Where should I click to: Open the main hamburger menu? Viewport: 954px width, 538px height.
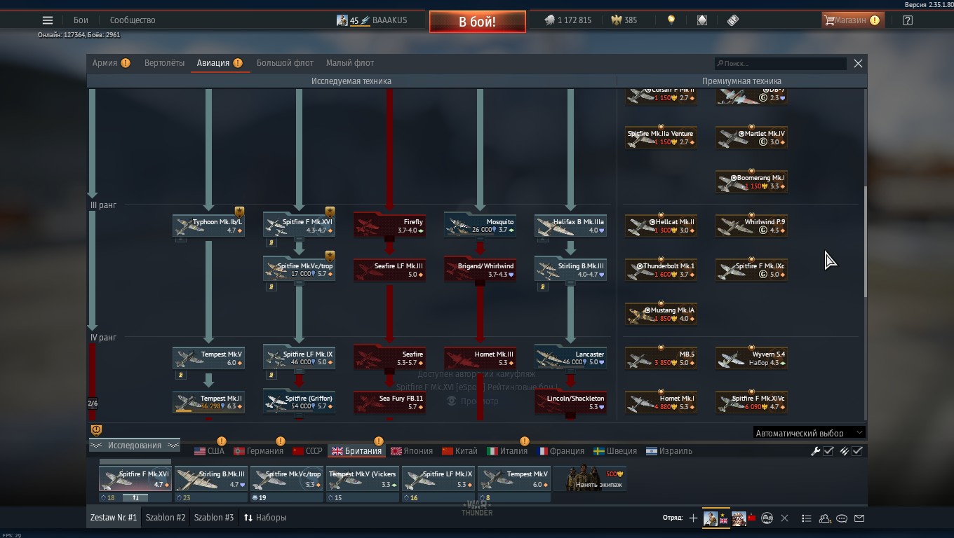click(x=48, y=20)
